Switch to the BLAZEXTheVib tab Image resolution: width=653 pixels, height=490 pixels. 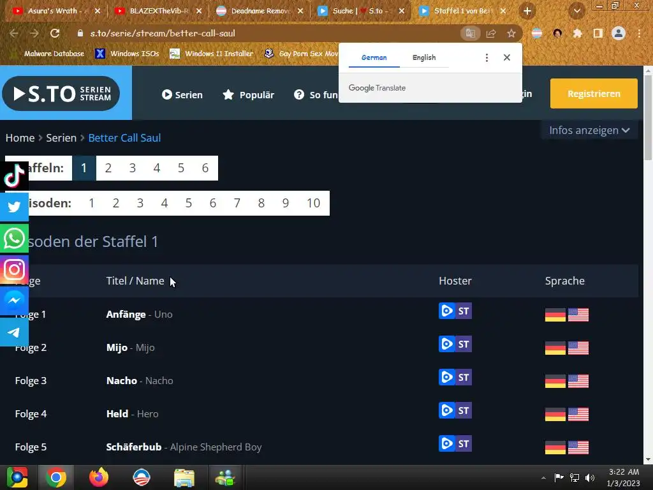click(x=159, y=11)
